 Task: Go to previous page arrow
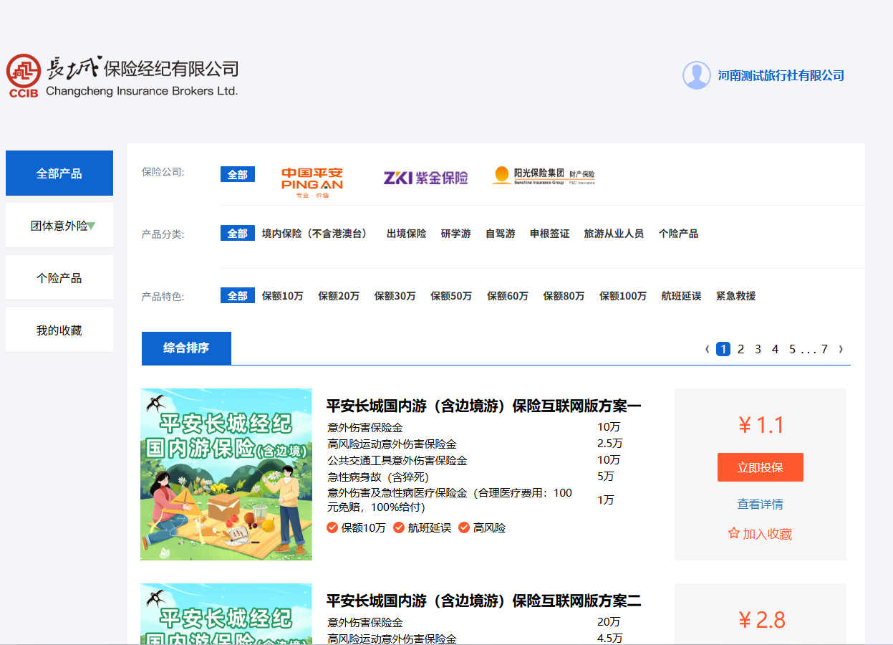tap(708, 349)
